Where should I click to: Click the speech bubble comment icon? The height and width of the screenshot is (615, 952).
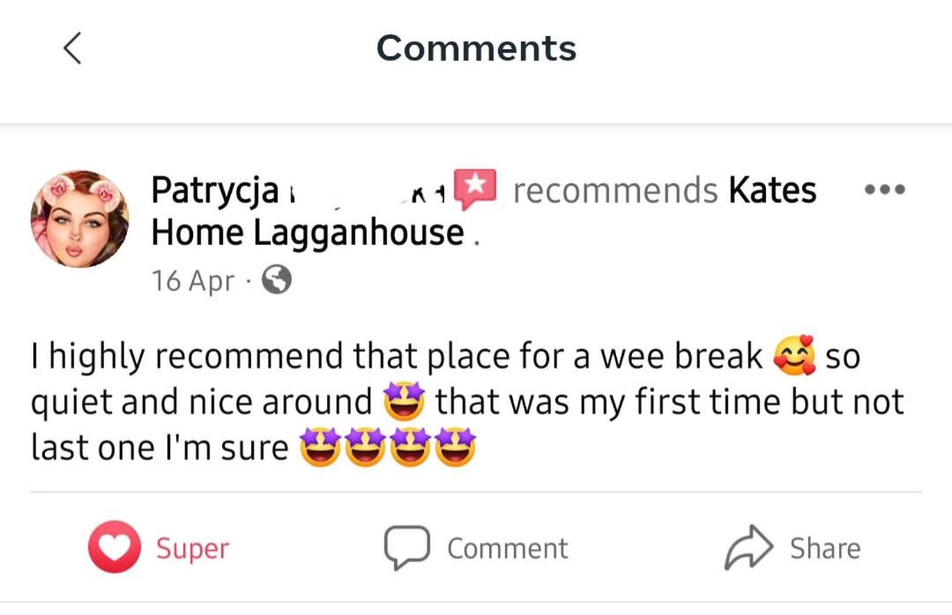point(406,547)
